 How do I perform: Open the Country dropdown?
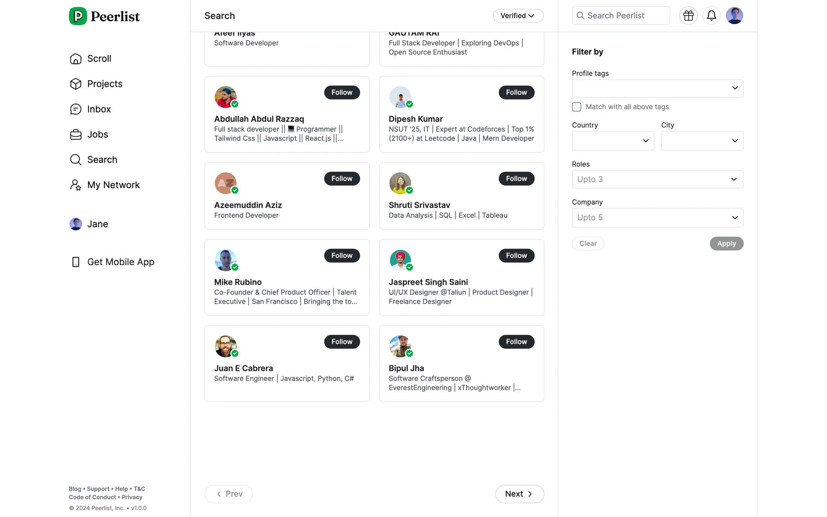click(612, 141)
